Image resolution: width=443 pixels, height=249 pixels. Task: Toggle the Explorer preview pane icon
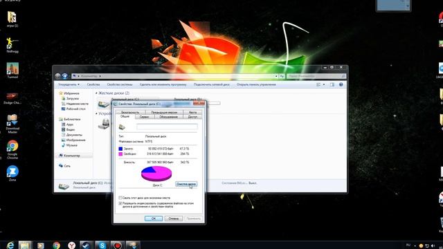pos(332,84)
